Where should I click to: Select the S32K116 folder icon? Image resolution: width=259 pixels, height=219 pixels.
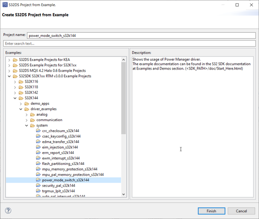(x=21, y=81)
